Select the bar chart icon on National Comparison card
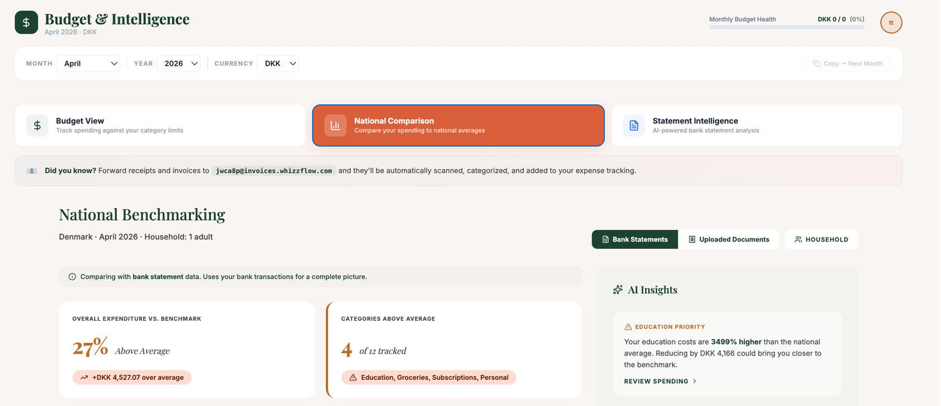Viewport: 941px width, 406px height. pyautogui.click(x=334, y=125)
